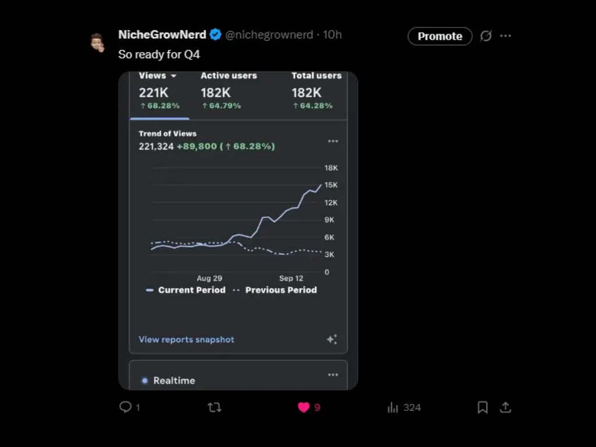Viewport: 596px width, 447px height.
Task: Click the repost icon
Action: 215,407
